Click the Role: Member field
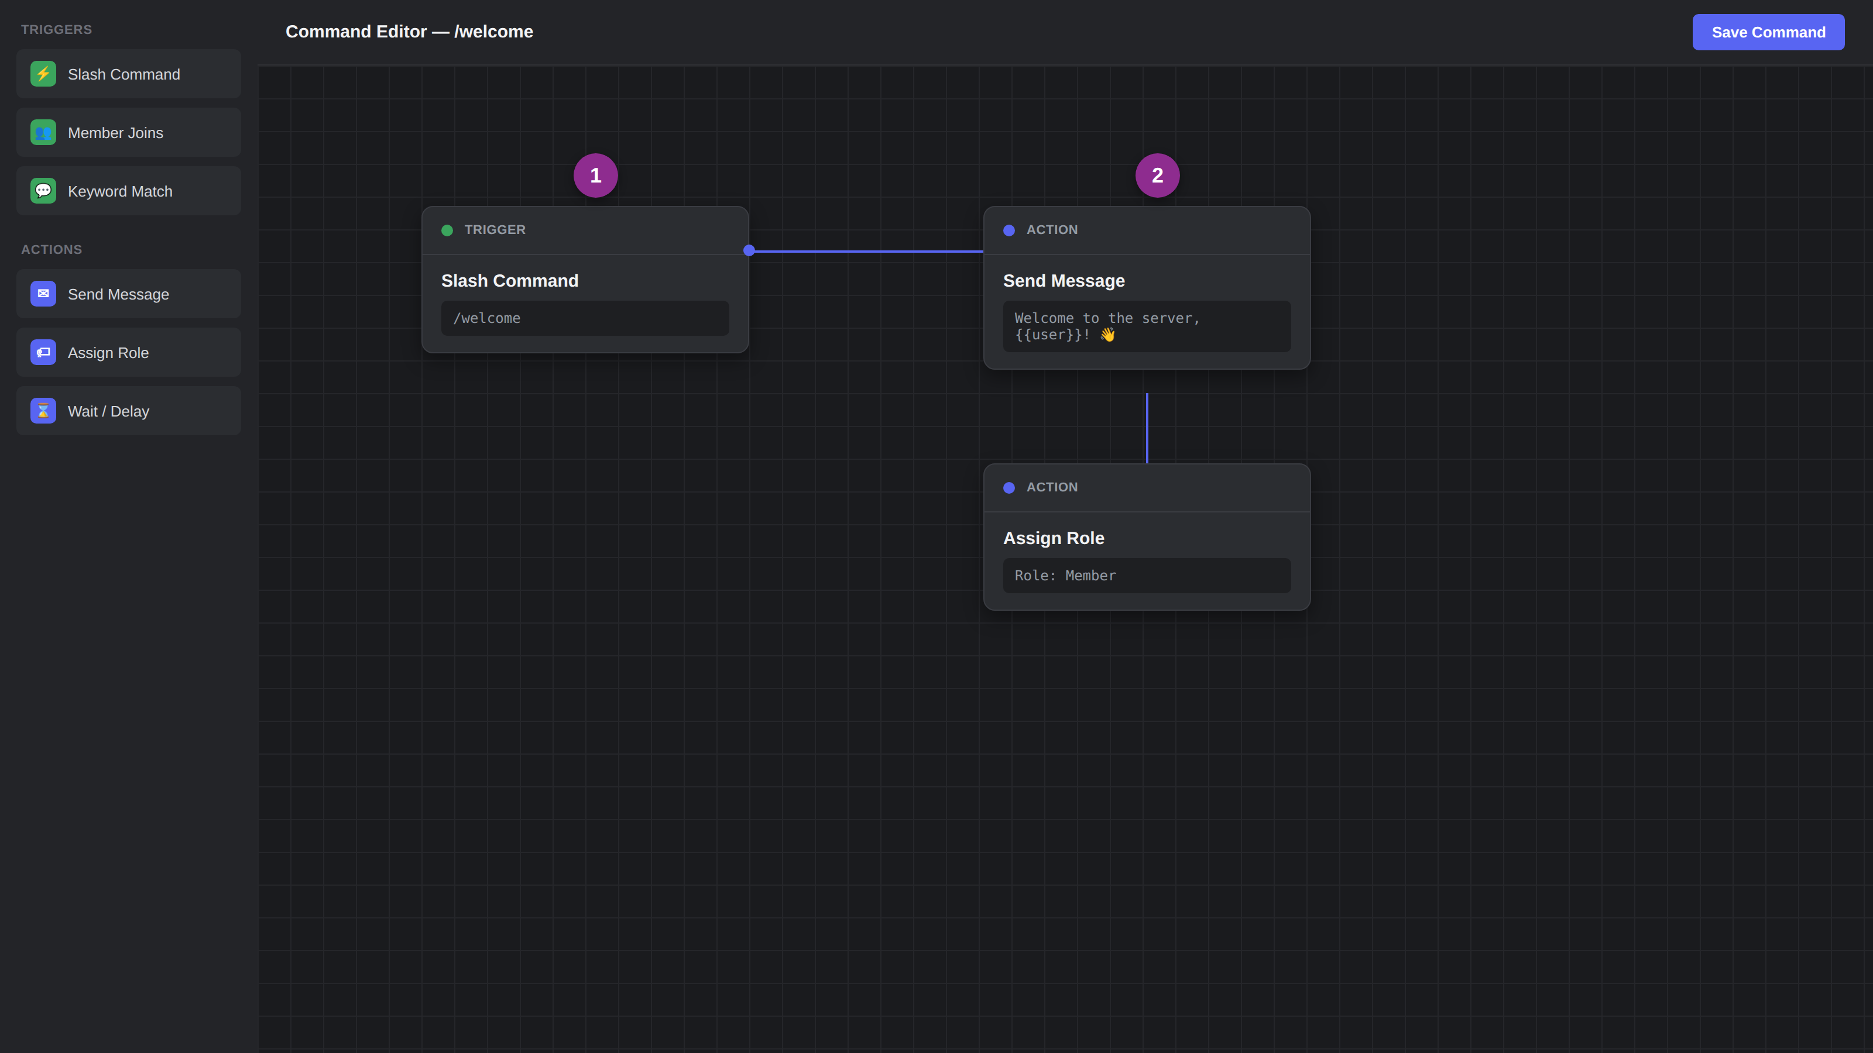Image resolution: width=1873 pixels, height=1053 pixels. coord(1147,576)
